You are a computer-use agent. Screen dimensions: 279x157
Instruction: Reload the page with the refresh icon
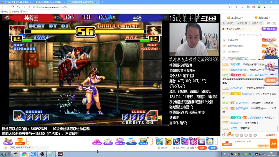(13, 7)
